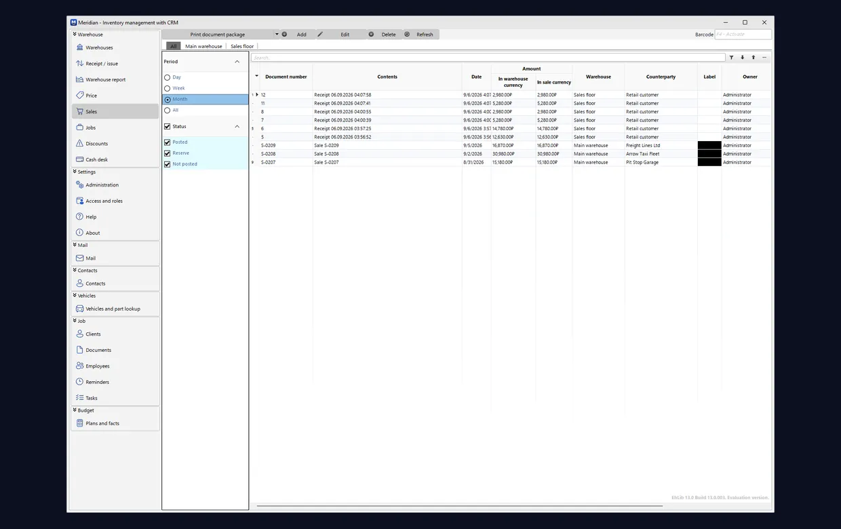Select the Month period radio button
Image resolution: width=841 pixels, height=529 pixels.
(168, 99)
